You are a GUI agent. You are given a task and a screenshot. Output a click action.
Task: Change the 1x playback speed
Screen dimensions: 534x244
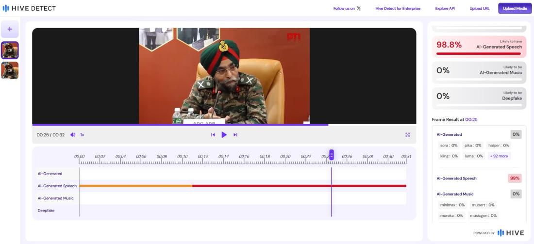[82, 135]
